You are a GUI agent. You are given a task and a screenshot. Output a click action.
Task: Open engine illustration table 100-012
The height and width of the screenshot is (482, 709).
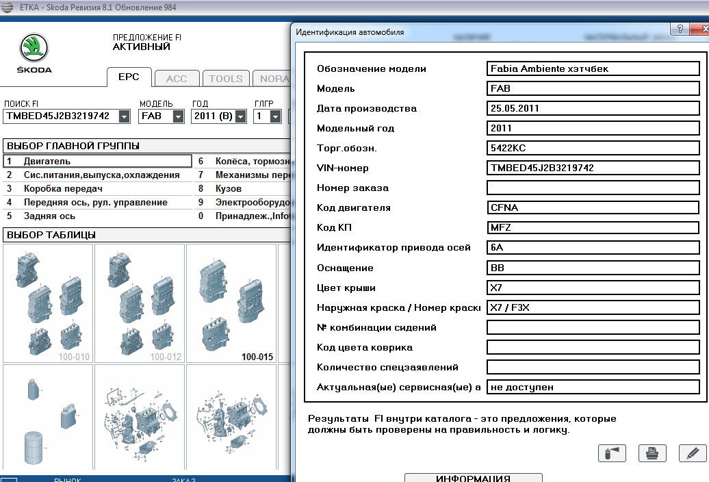point(140,303)
